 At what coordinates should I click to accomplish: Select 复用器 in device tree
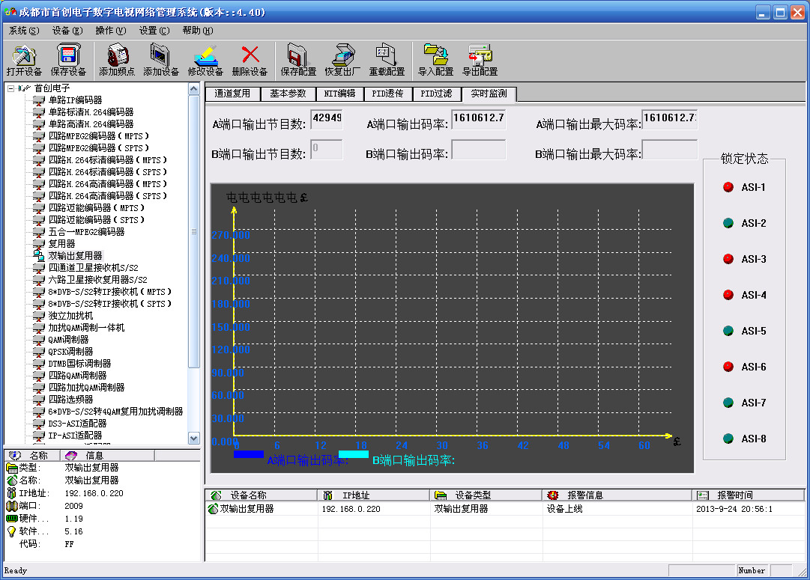coord(61,243)
